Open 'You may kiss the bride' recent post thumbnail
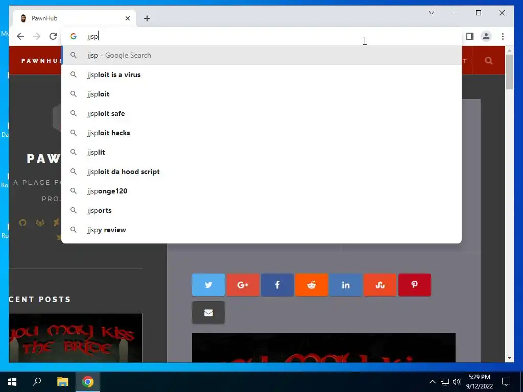 click(76, 338)
